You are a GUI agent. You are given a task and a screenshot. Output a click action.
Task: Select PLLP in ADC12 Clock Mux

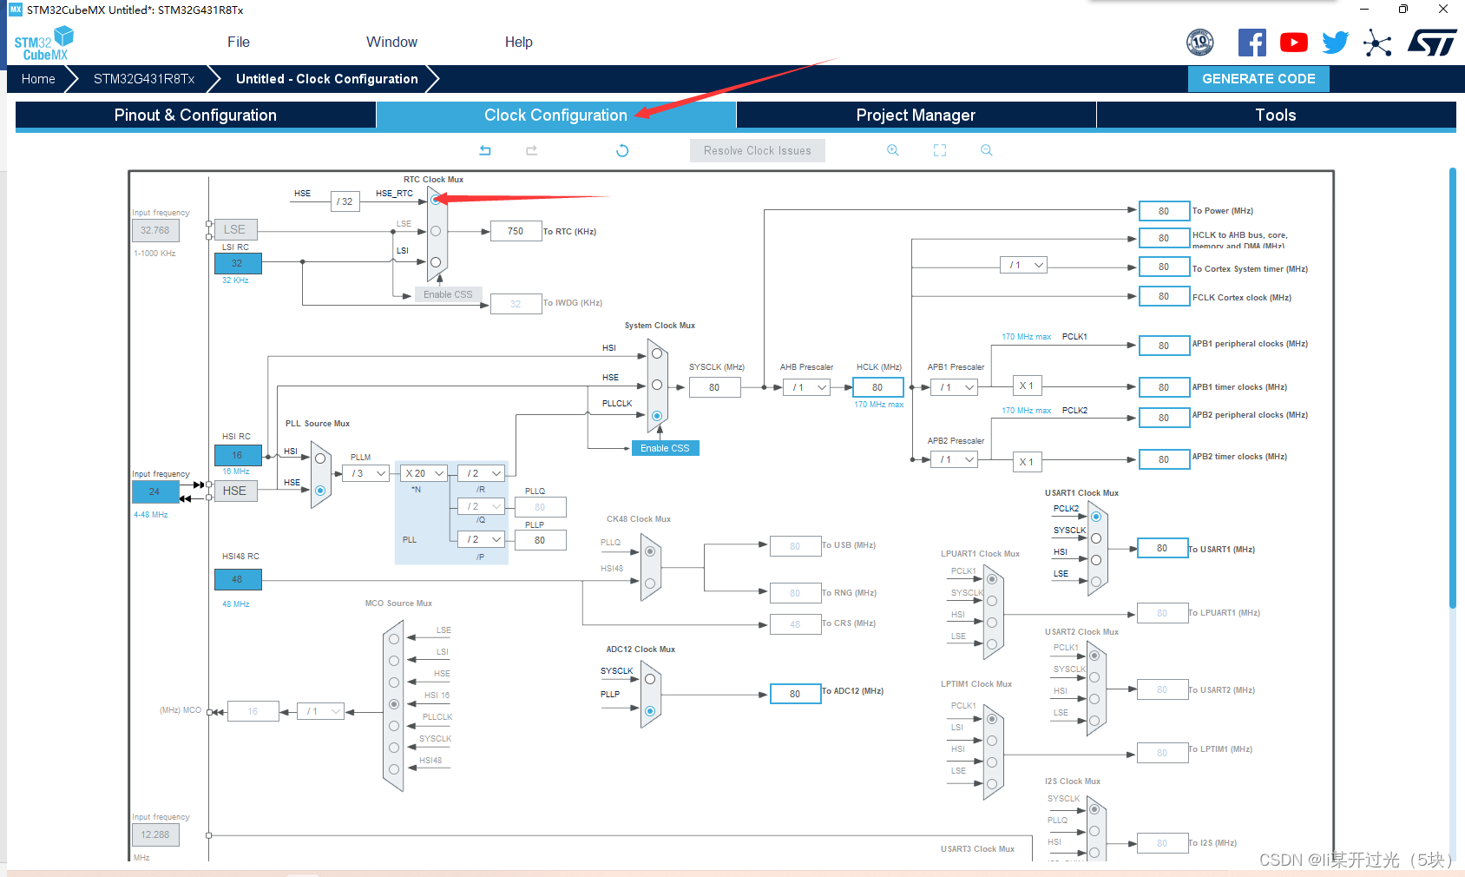[650, 711]
